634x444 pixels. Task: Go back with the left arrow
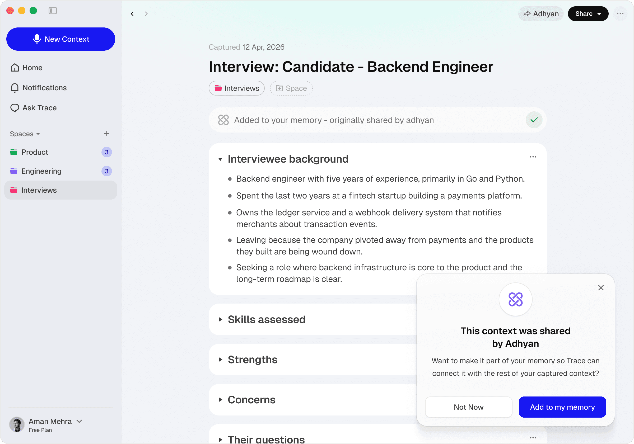132,14
